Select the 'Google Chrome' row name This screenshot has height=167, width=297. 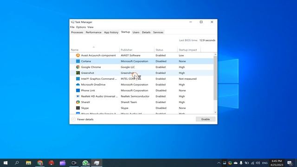(91, 67)
